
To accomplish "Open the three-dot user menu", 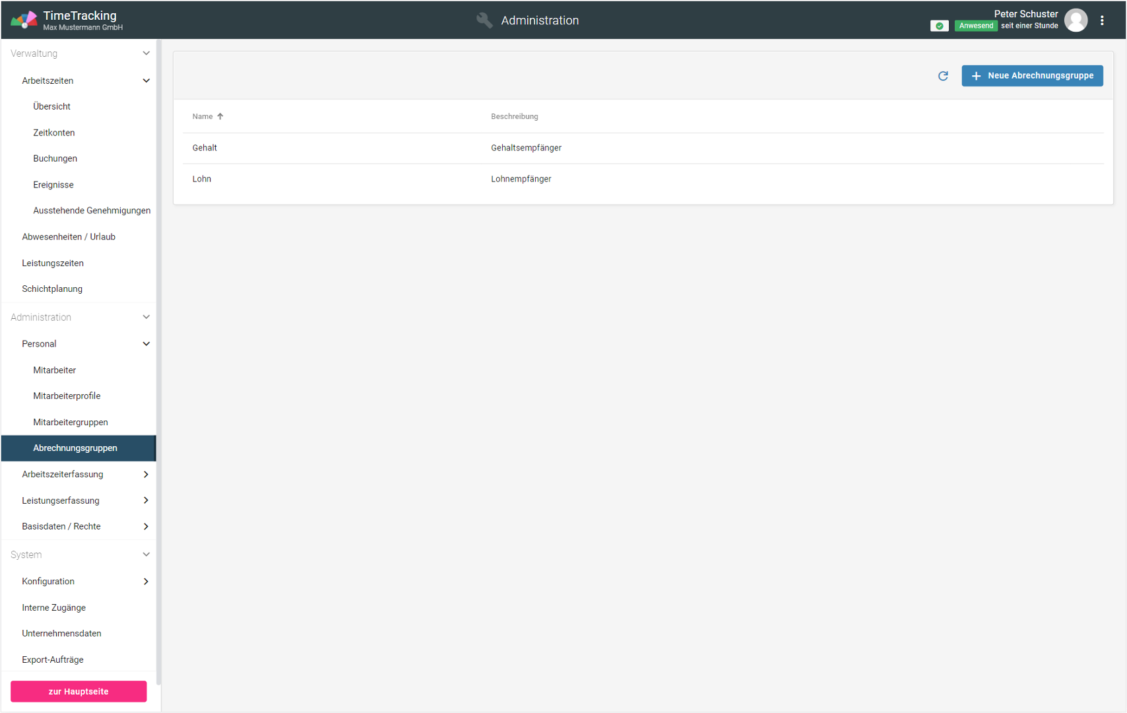I will (x=1102, y=20).
